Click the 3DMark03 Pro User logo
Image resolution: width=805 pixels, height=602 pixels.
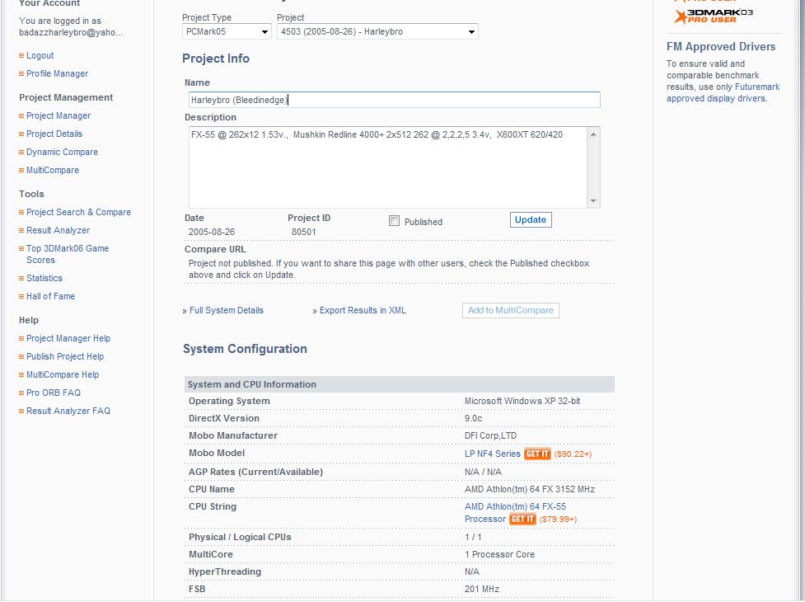pyautogui.click(x=713, y=16)
